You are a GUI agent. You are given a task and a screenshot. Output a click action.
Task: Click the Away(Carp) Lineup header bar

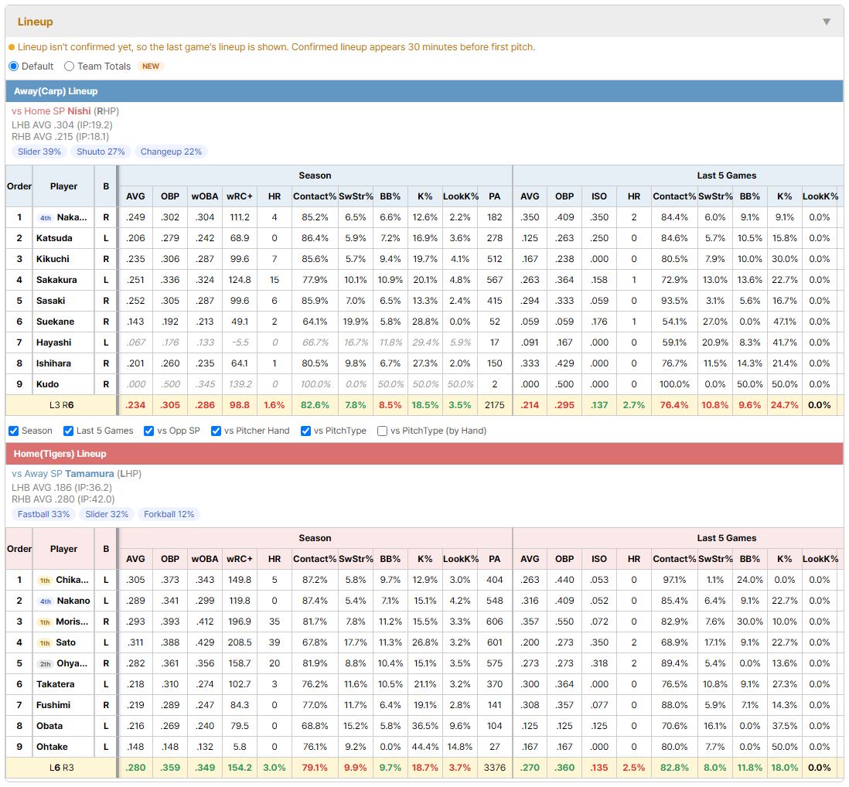click(424, 91)
